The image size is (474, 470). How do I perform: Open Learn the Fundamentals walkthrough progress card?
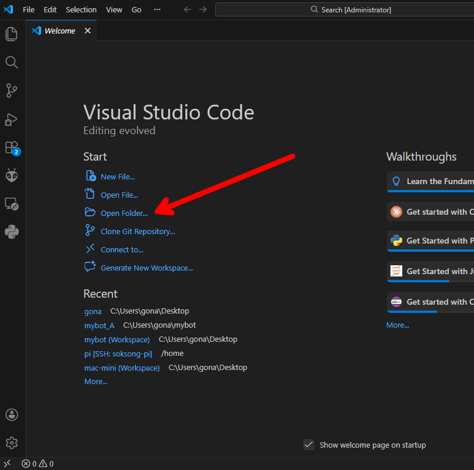click(x=430, y=182)
